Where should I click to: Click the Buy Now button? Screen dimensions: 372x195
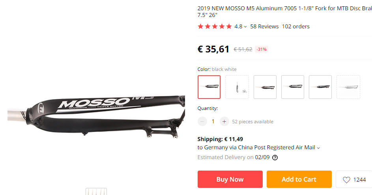click(x=230, y=179)
